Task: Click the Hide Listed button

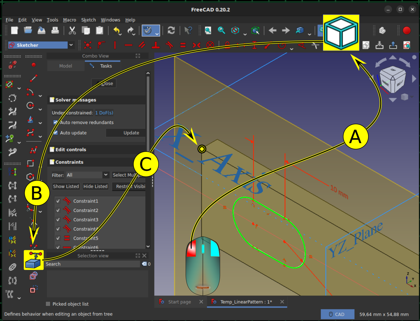Action: 95,186
